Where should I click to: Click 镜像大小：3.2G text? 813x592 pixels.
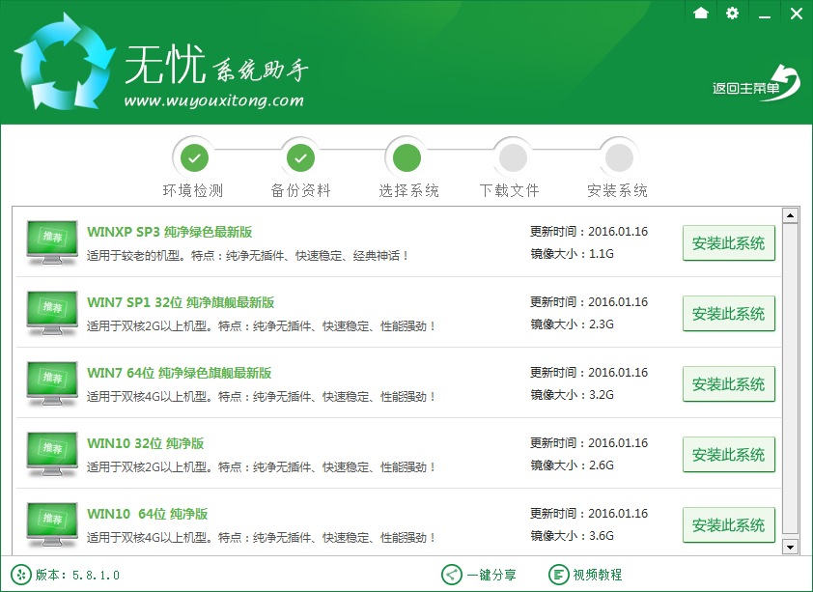click(x=572, y=394)
